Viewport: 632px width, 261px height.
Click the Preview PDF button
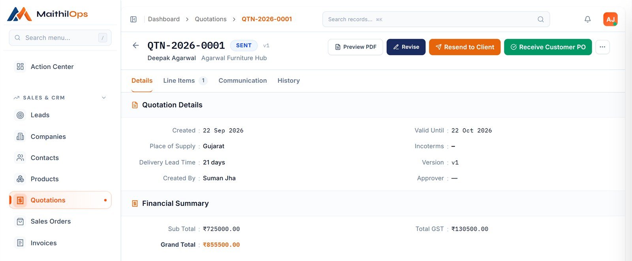click(x=355, y=47)
